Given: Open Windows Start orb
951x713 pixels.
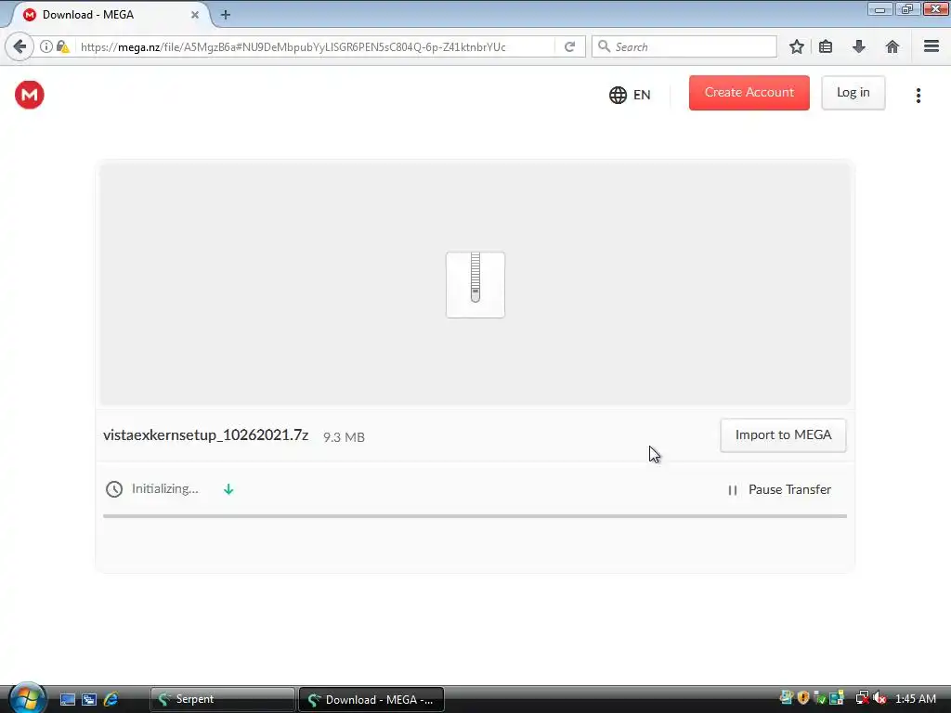Looking at the screenshot, I should coord(27,698).
